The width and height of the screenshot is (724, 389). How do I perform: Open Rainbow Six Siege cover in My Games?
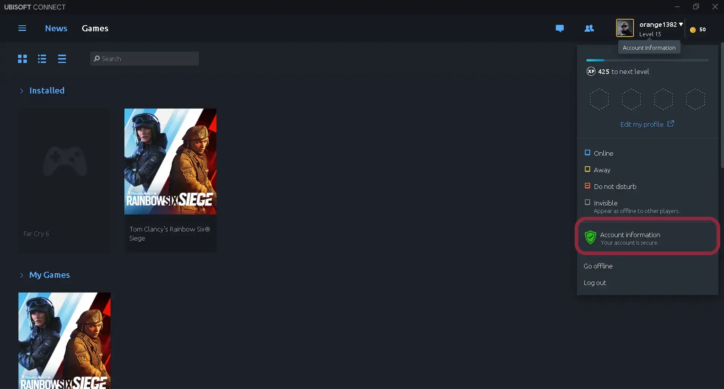click(64, 341)
